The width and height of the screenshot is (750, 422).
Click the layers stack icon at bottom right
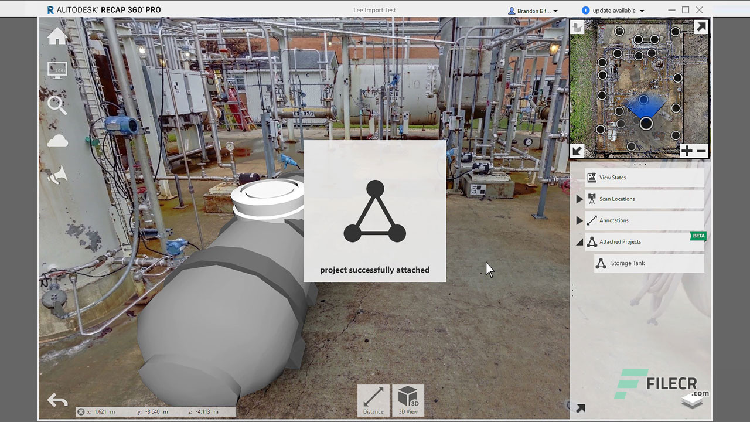pyautogui.click(x=693, y=401)
